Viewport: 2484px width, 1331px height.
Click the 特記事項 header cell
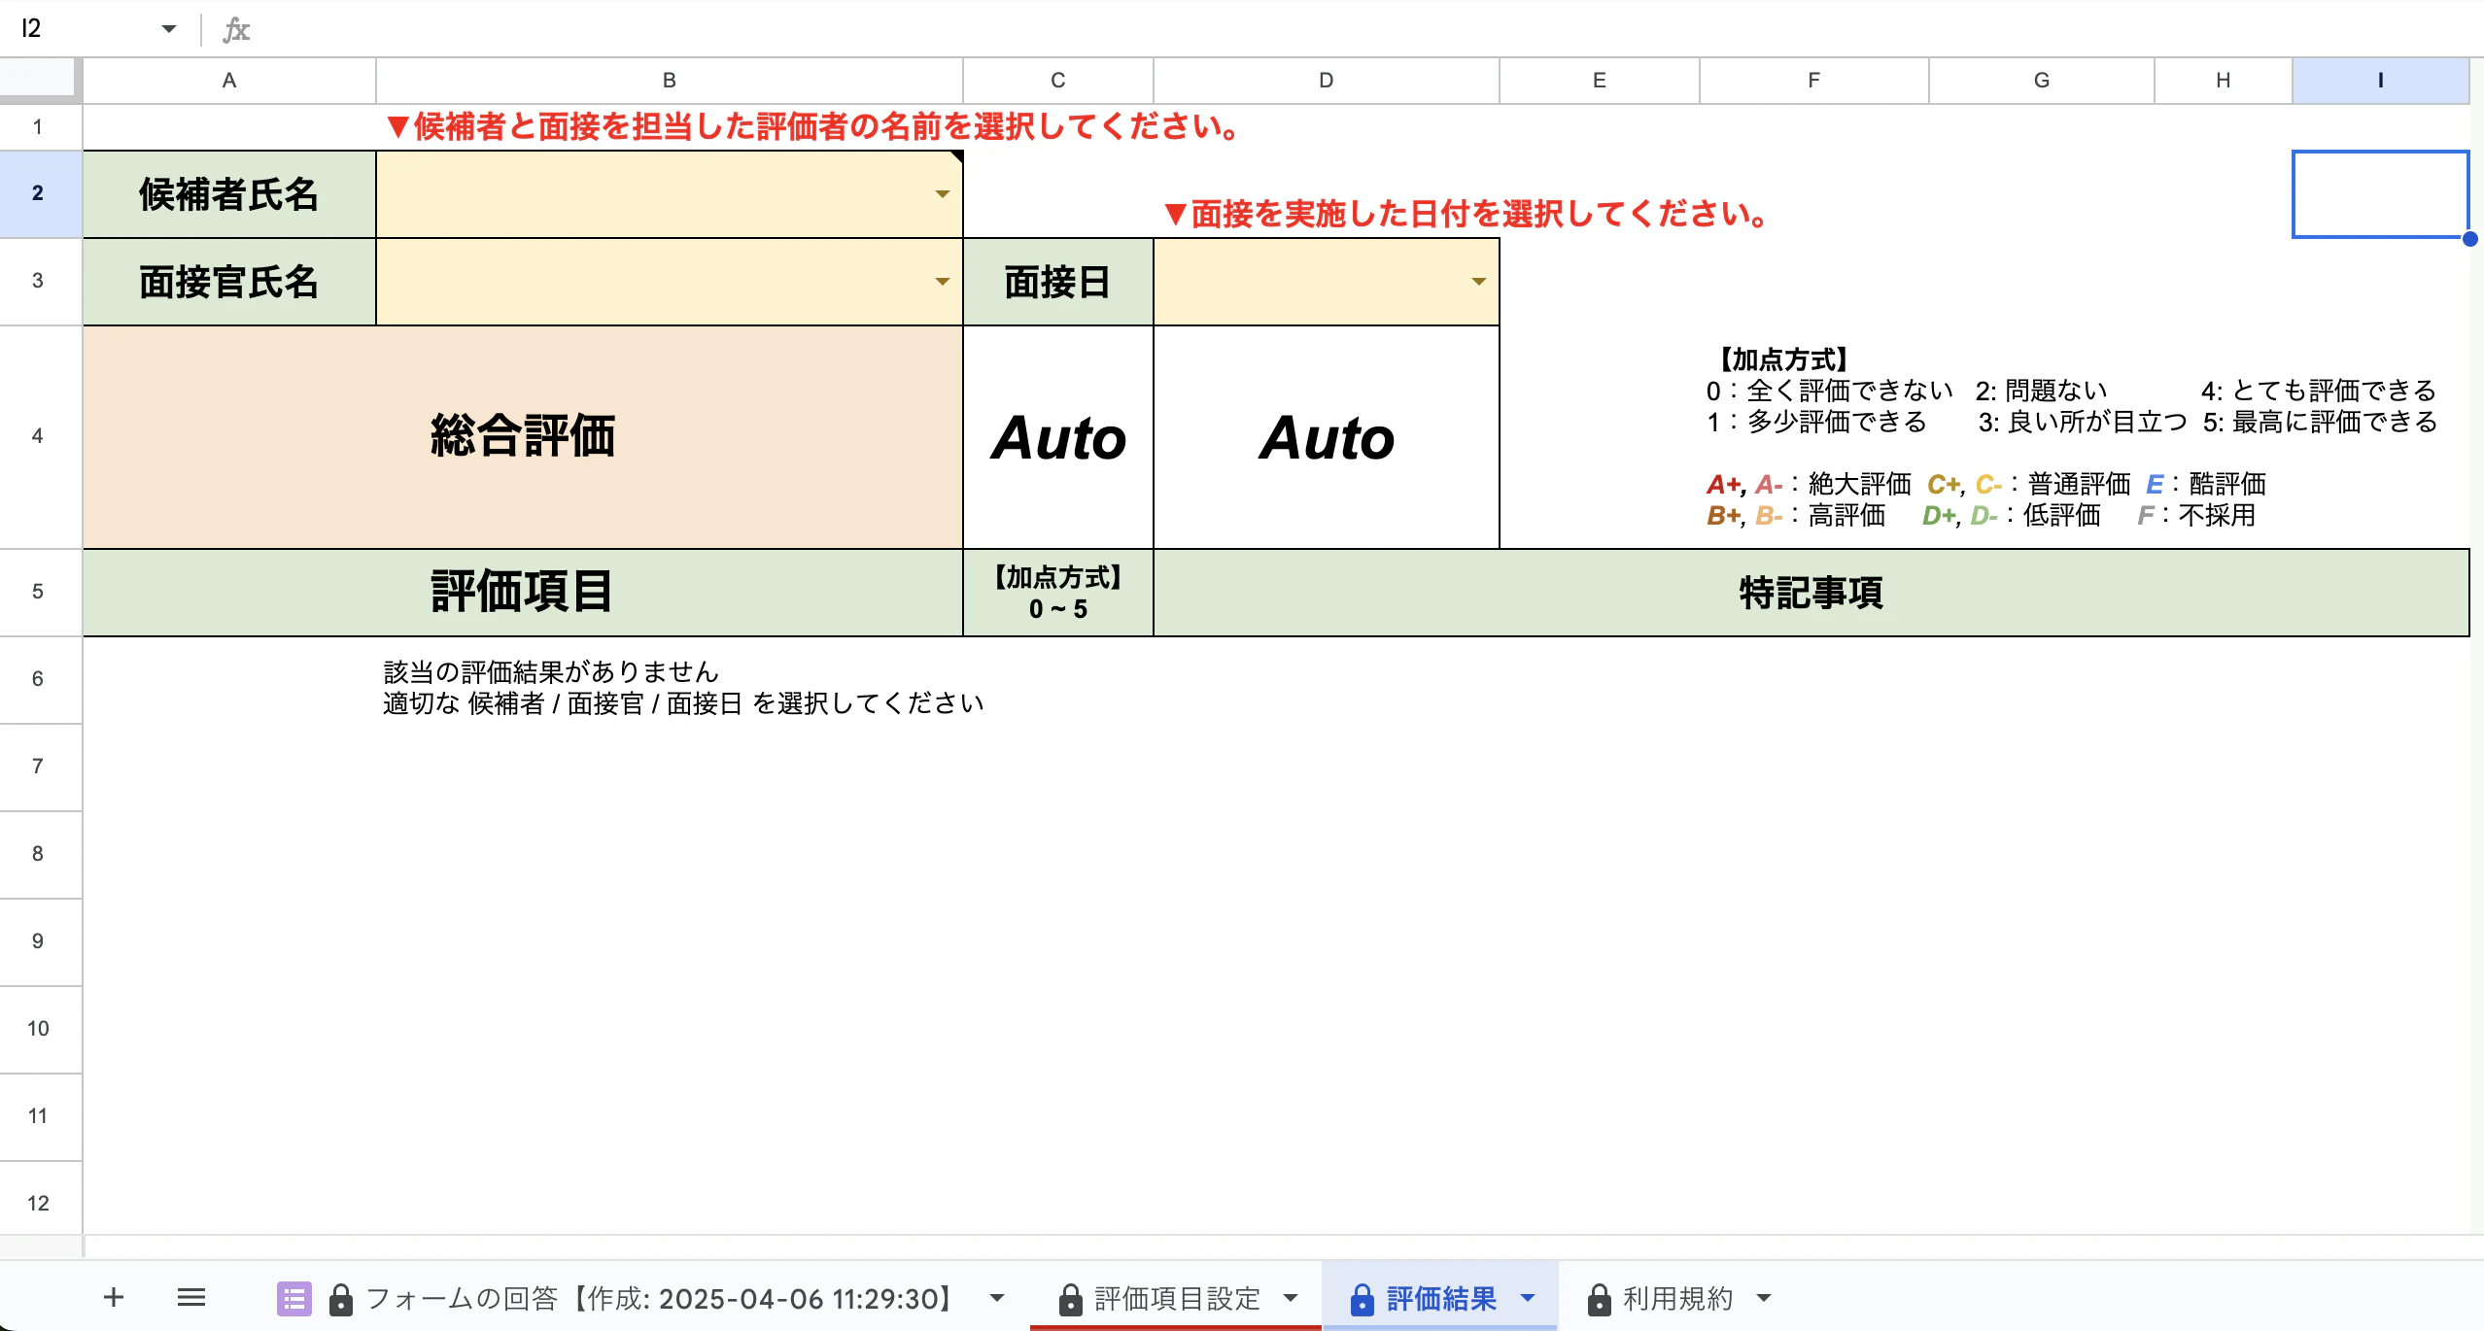point(1811,593)
